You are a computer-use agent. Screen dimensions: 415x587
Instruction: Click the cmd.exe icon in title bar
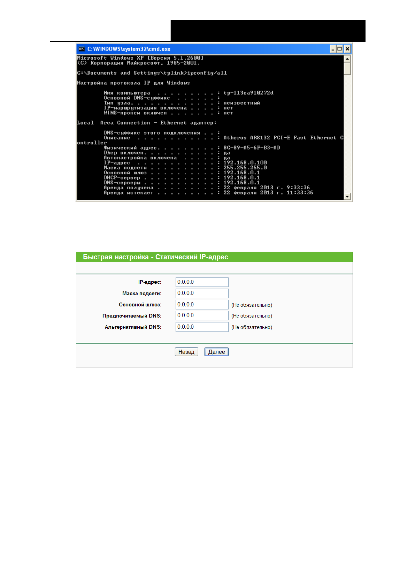click(x=82, y=49)
